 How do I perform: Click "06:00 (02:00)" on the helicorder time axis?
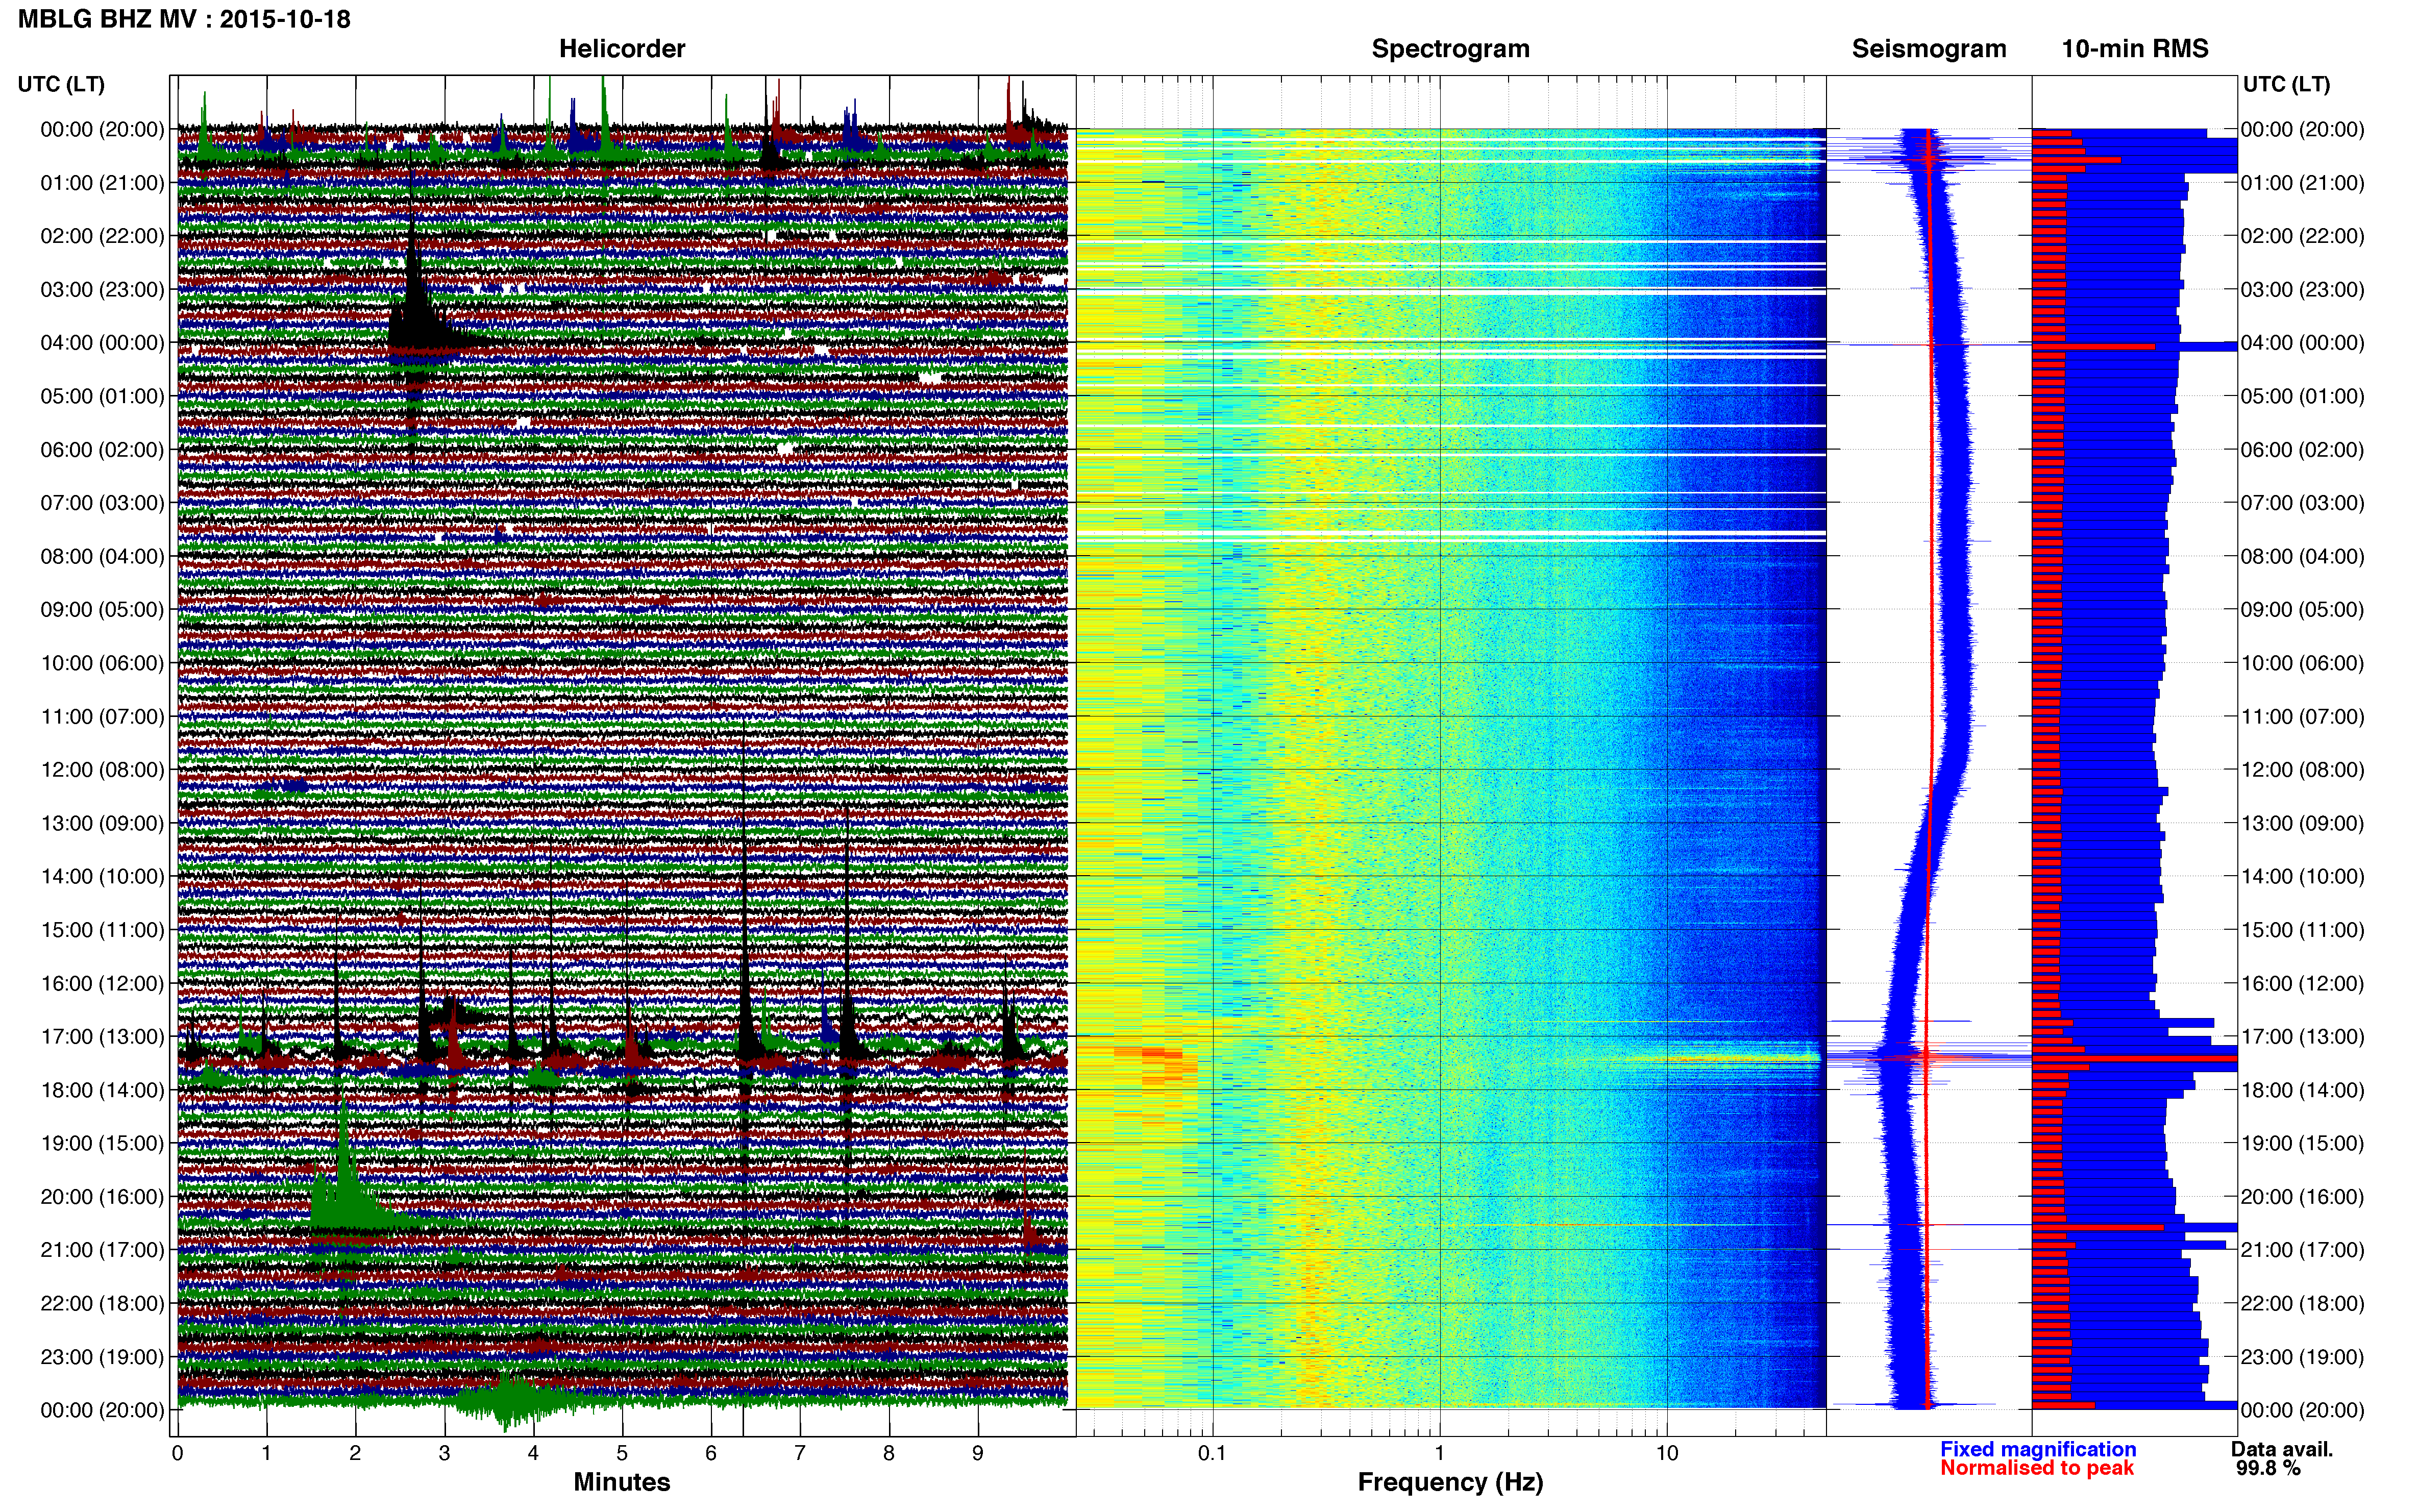click(x=102, y=450)
